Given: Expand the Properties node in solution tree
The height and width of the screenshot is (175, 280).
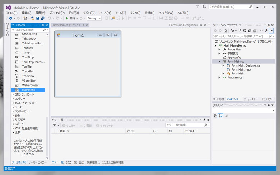Looking at the screenshot, I should [x=219, y=49].
